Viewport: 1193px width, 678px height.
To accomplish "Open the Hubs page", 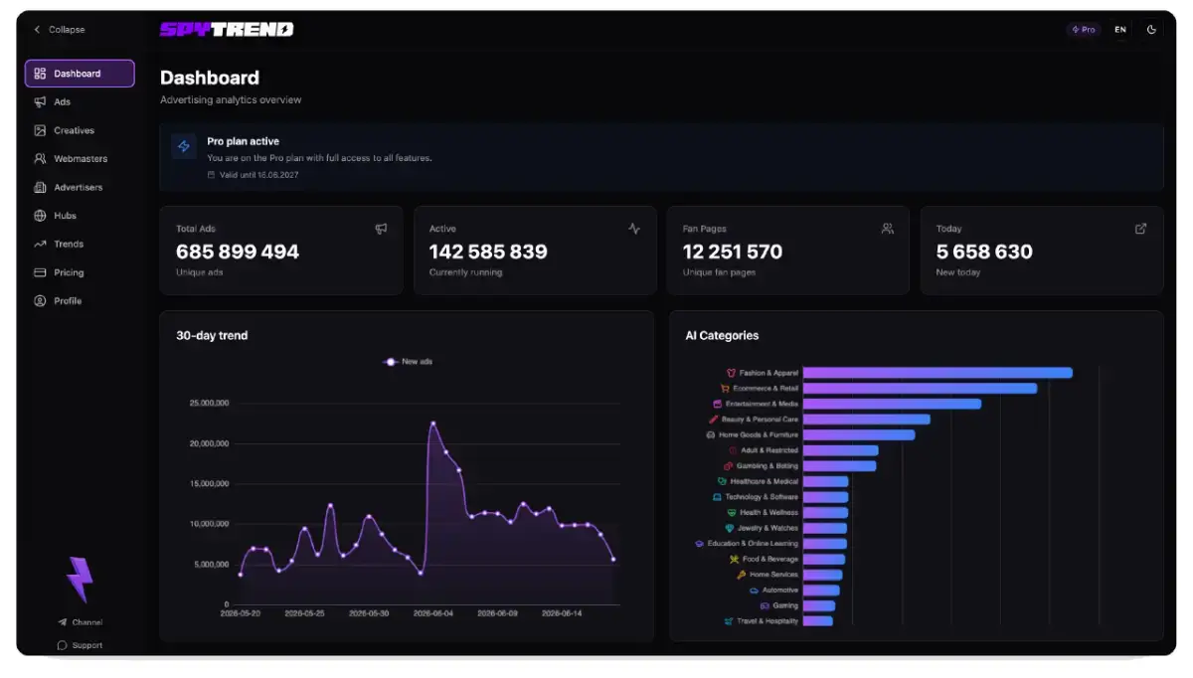I will 80,216.
